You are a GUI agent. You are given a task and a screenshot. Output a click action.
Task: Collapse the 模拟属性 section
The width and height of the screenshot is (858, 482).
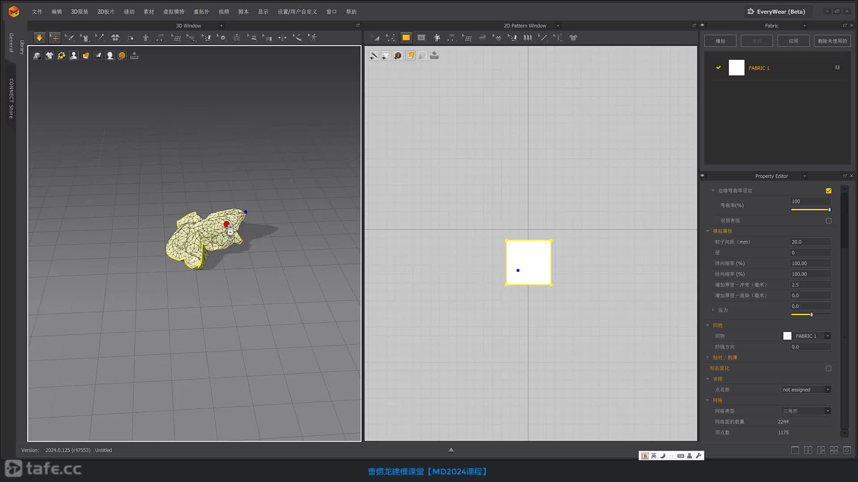[708, 231]
